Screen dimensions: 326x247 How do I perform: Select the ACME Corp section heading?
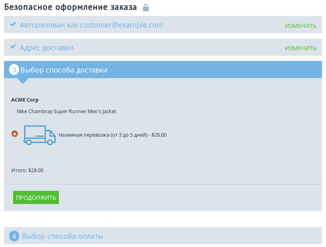pos(25,100)
